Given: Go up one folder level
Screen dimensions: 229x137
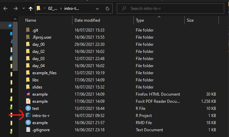Looking at the screenshot, I should coord(31,8).
